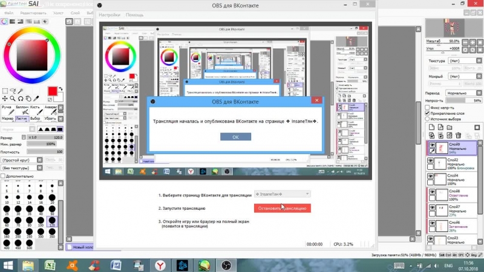484x272 pixels.
Task: Confirm the dialog with OK
Action: pyautogui.click(x=235, y=137)
